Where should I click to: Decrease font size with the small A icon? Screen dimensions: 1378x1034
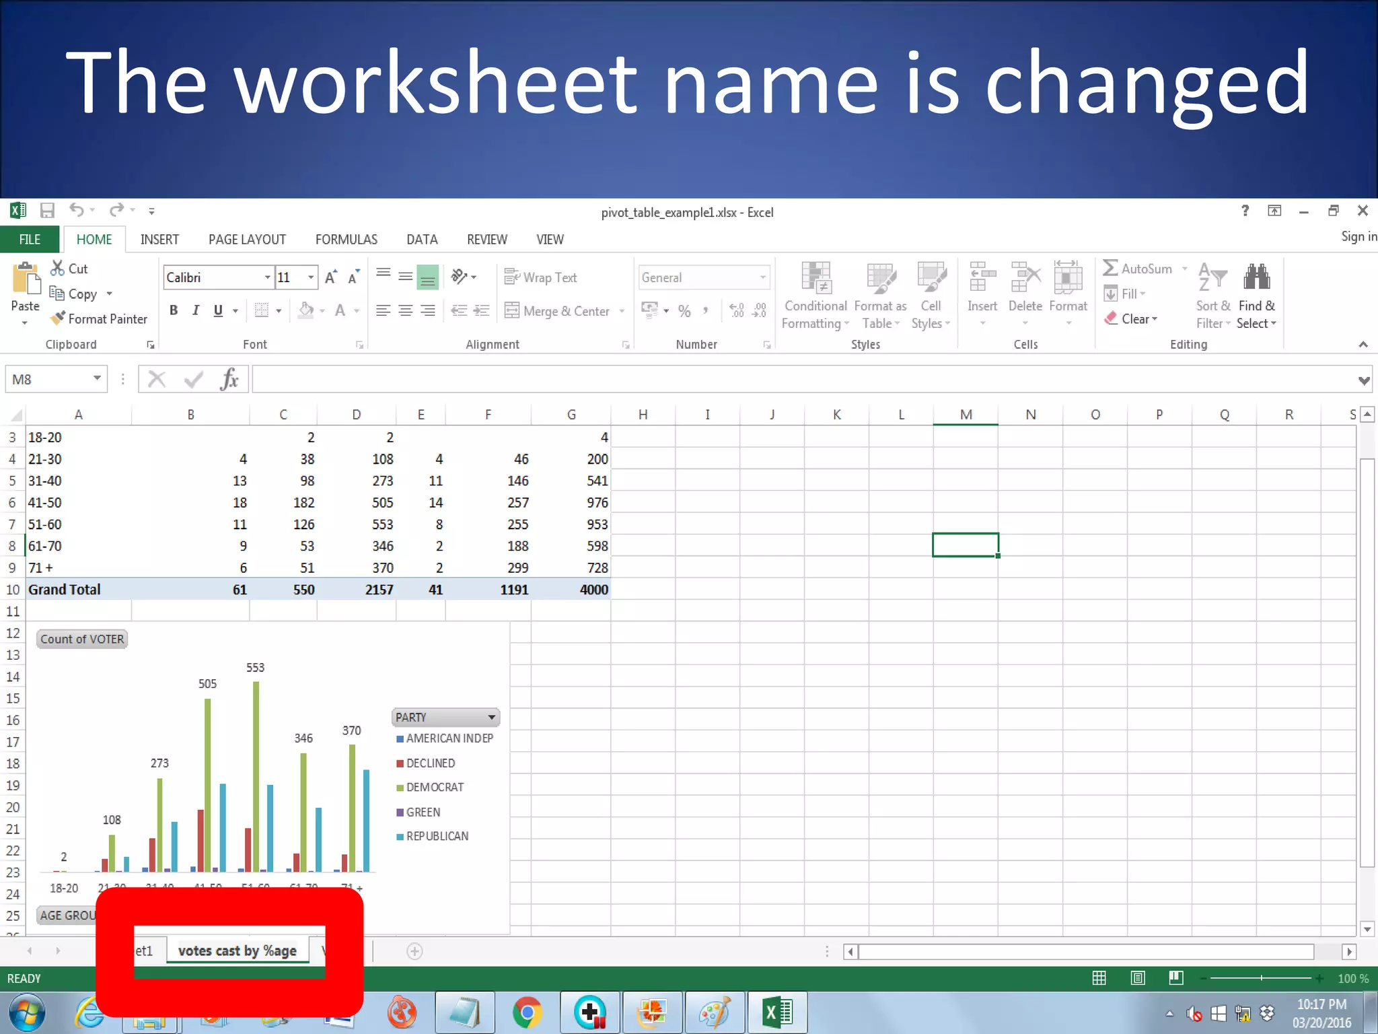pos(353,277)
